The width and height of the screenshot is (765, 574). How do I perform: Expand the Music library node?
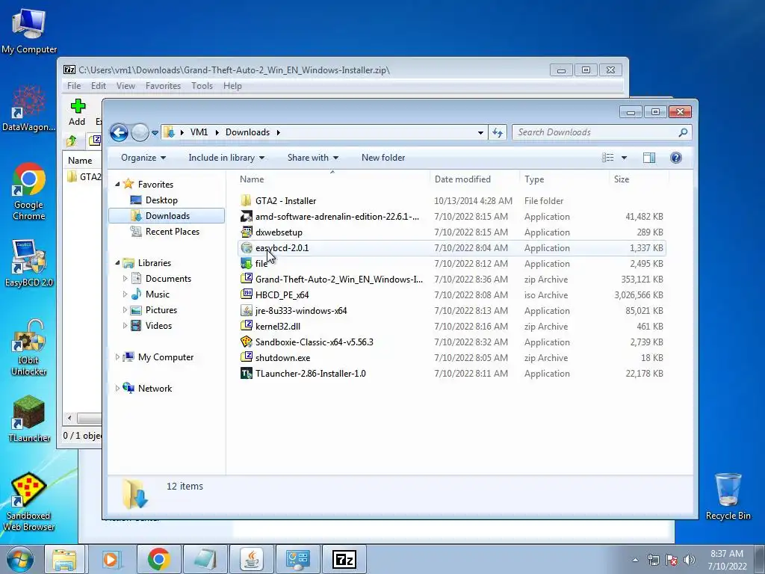click(126, 294)
